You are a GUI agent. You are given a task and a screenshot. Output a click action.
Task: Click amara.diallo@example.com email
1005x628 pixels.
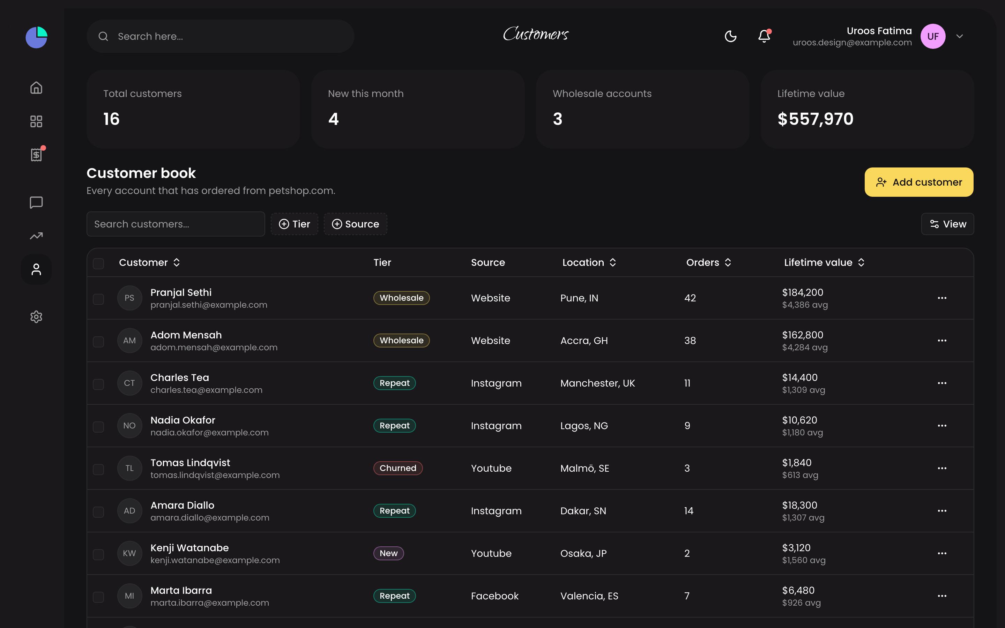coord(210,517)
